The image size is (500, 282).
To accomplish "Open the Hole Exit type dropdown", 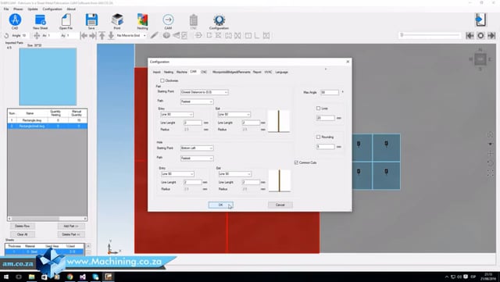I will tap(235, 174).
